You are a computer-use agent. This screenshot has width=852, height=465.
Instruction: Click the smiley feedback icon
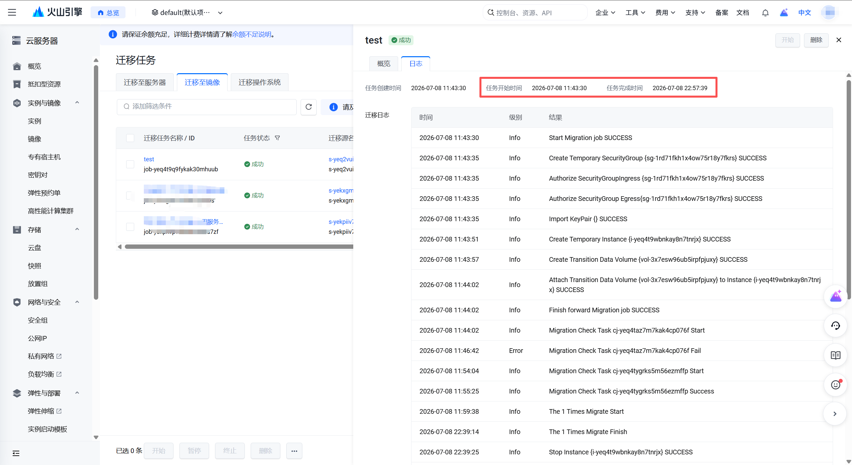[x=835, y=385]
